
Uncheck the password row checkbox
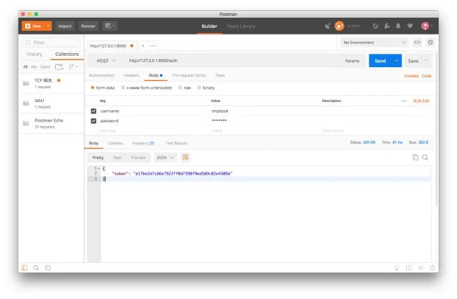point(93,121)
